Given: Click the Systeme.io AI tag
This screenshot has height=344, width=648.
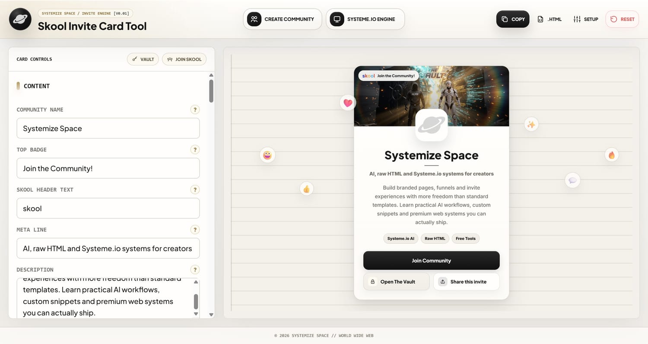Looking at the screenshot, I should click(x=400, y=239).
